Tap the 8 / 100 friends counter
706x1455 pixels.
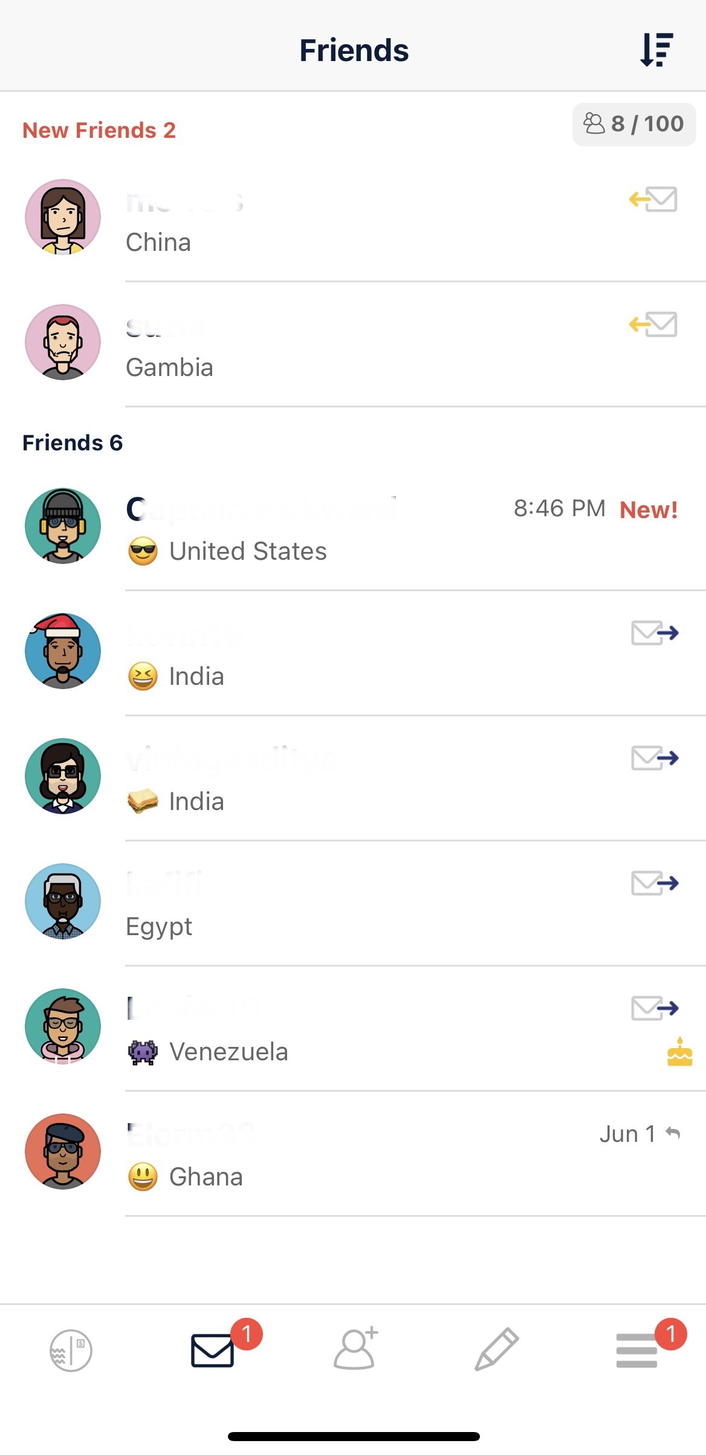pos(633,124)
